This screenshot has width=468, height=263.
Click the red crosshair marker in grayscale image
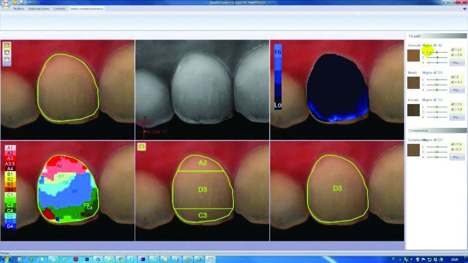(x=145, y=130)
